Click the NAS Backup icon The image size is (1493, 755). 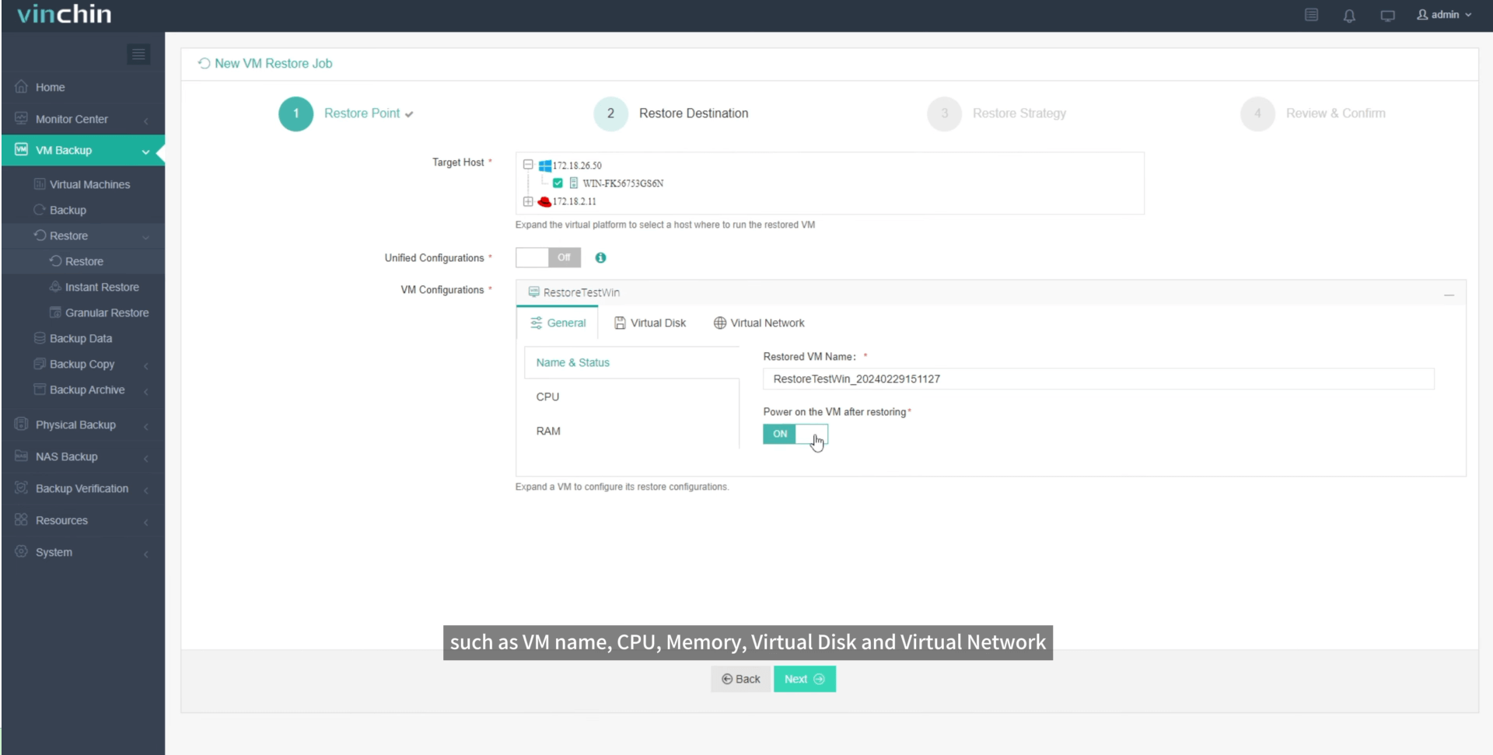click(21, 456)
